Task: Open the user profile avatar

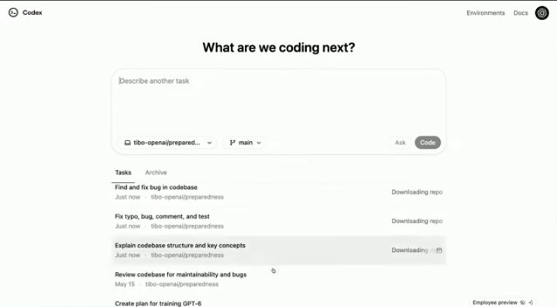Action: 542,13
